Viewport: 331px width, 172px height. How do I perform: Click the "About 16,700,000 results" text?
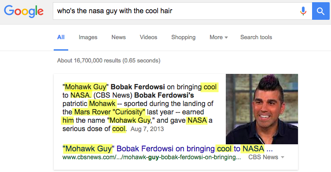coord(109,61)
